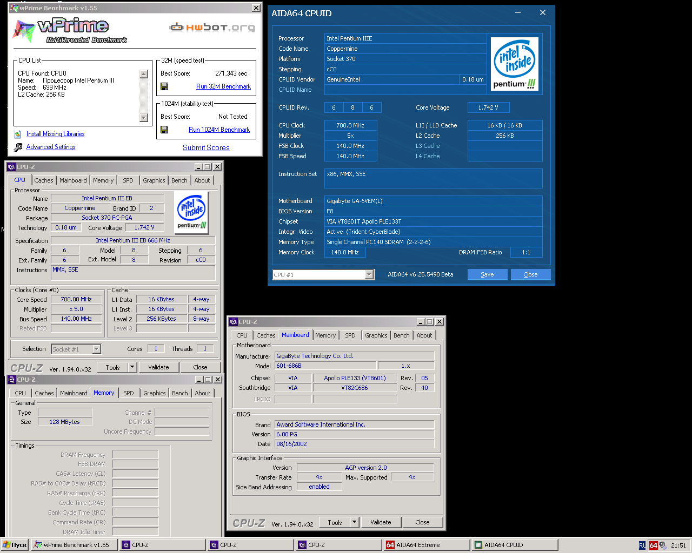Click the key icon beside Advanced Settings
This screenshot has height=553, width=692.
click(x=18, y=147)
